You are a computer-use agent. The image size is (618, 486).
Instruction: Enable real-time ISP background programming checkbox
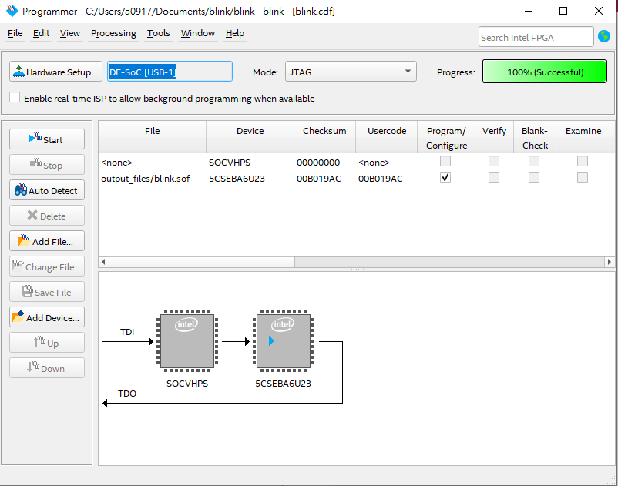click(x=15, y=98)
